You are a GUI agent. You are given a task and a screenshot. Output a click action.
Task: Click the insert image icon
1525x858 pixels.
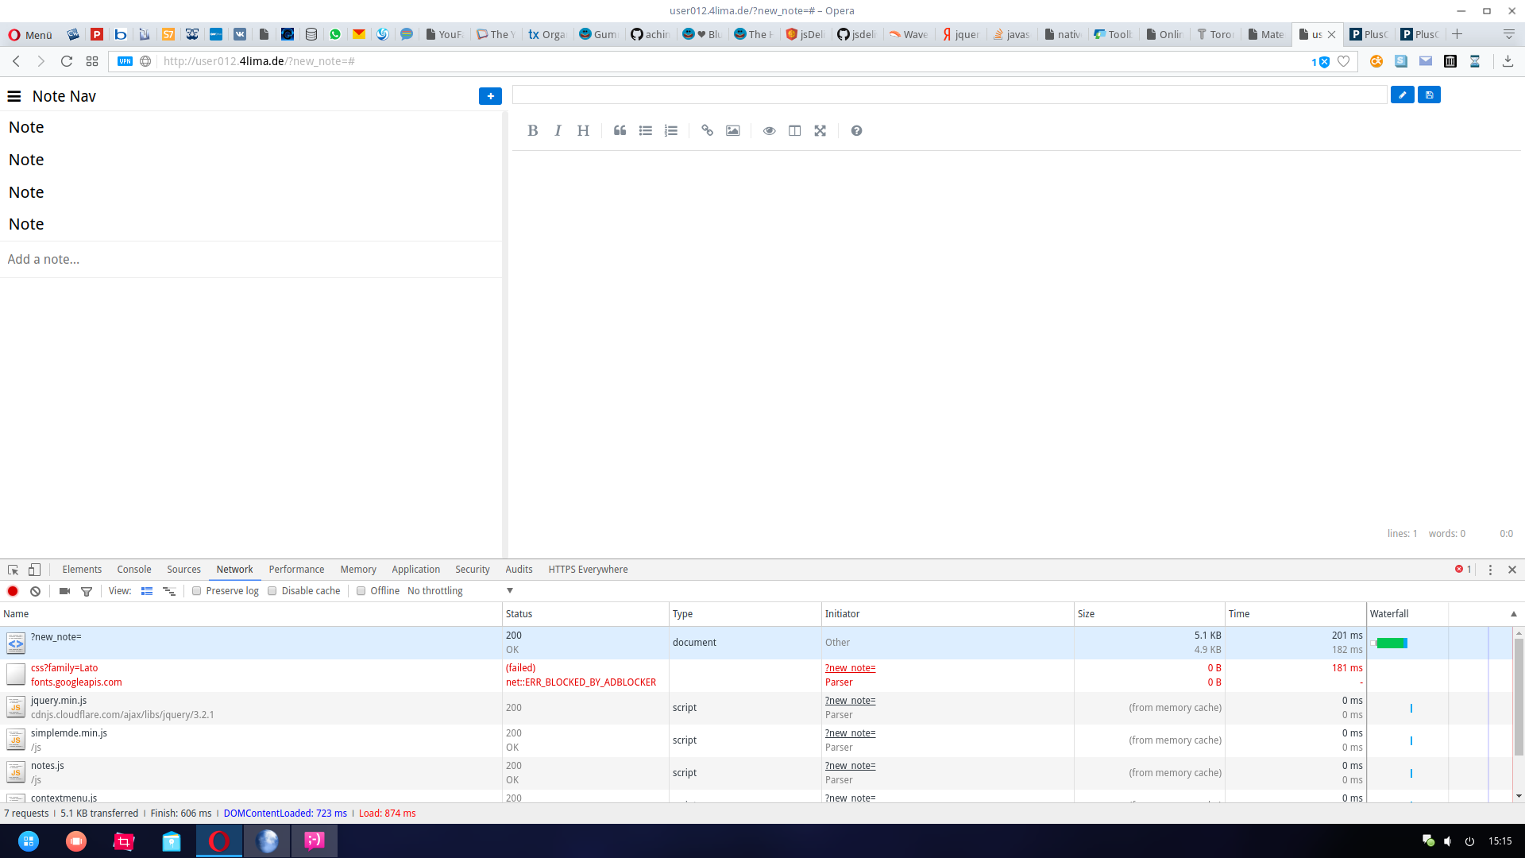[732, 131]
